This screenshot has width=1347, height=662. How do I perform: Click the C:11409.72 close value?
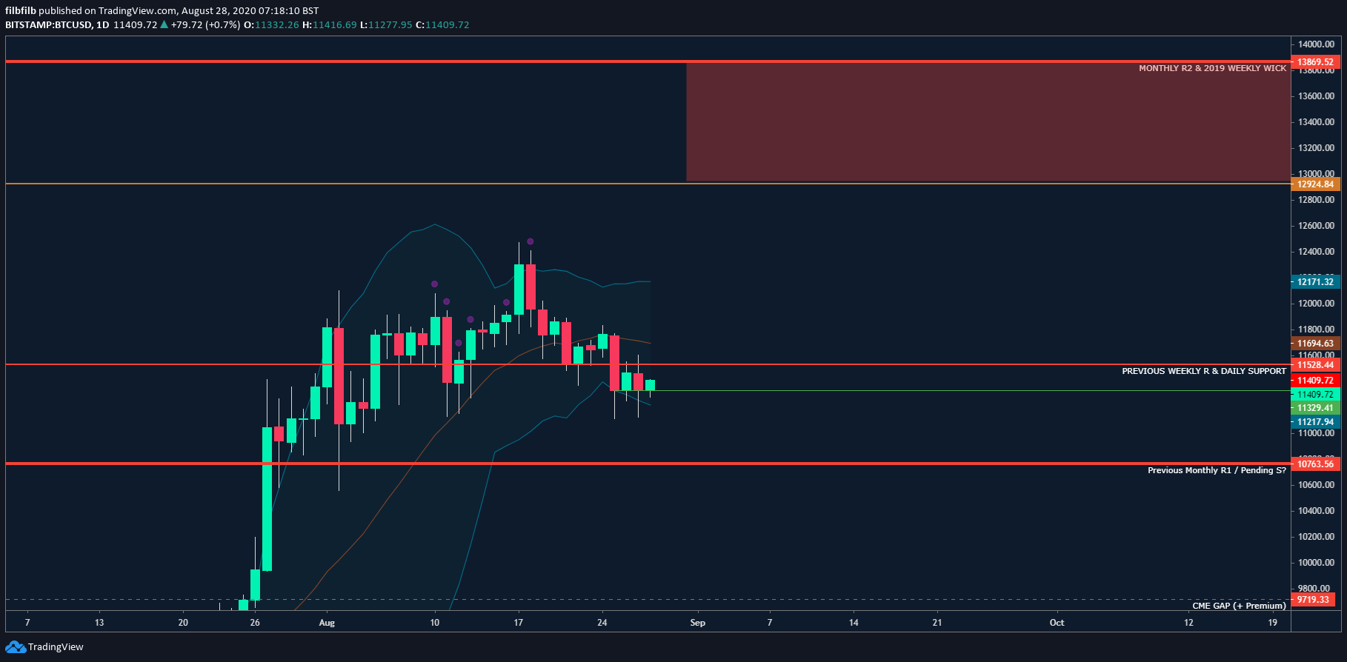442,24
